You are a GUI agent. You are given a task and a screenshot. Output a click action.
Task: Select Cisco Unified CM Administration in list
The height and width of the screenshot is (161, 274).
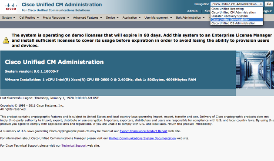237,13
